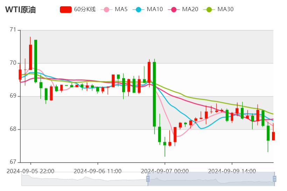Image resolution: width=287 pixels, height=191 pixels.
Task: Select the 2024-09-09 14:00 time label
Action: pyautogui.click(x=232, y=171)
